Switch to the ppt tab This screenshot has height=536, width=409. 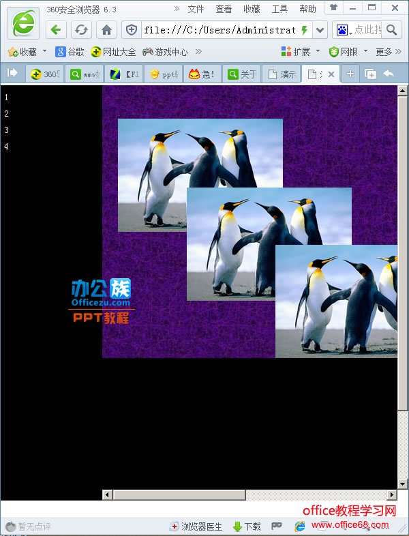(164, 74)
